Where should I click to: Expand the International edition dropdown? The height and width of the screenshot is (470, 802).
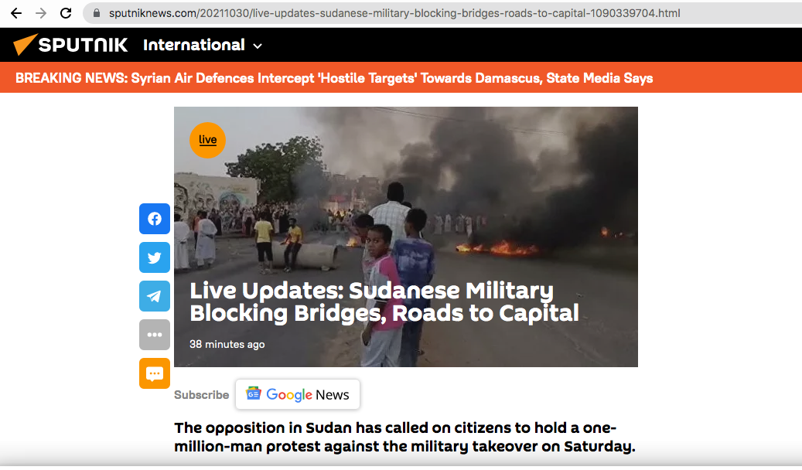point(203,45)
